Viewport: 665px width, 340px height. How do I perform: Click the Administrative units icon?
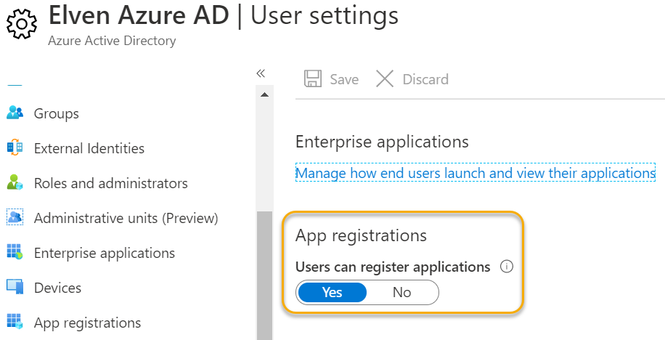click(15, 217)
